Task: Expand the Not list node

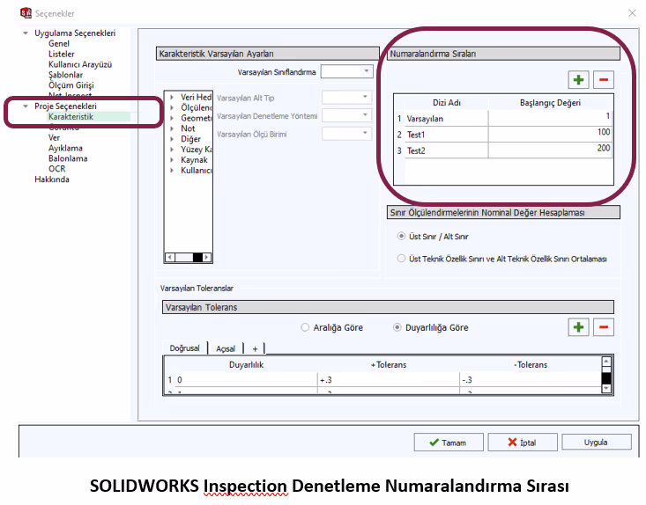Action: 171,128
